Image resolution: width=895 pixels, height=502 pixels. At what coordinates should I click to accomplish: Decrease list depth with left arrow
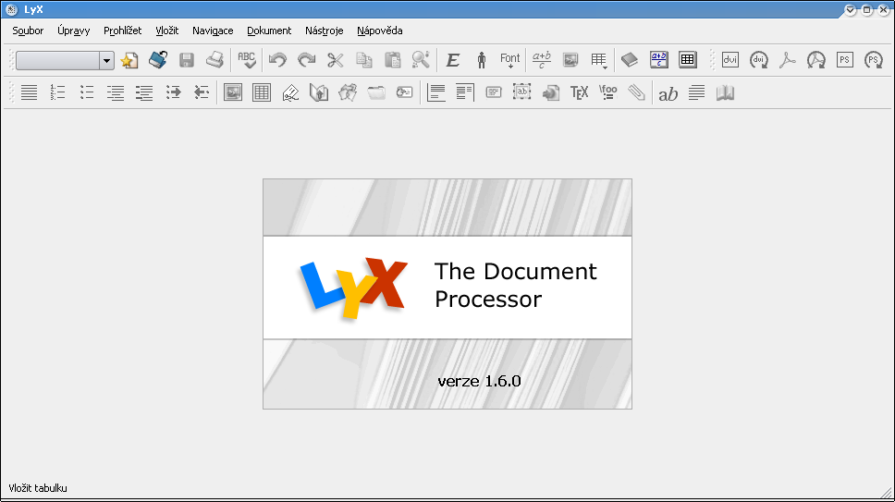click(x=202, y=92)
